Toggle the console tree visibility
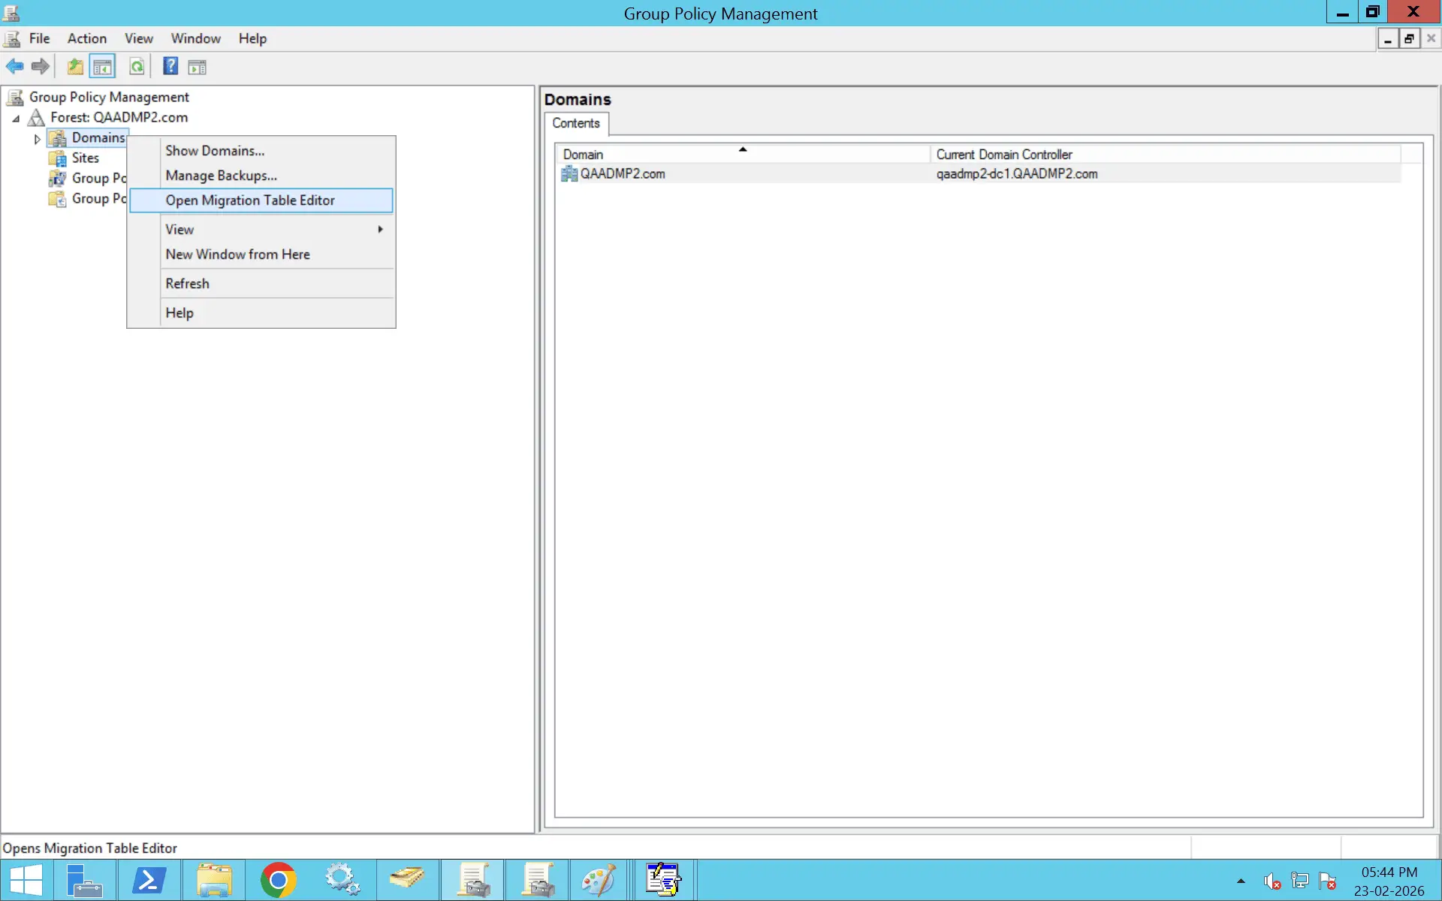Viewport: 1442px width, 901px height. (x=103, y=66)
